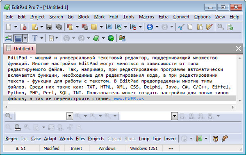Save all files with stacked floppies icon

tap(59, 27)
